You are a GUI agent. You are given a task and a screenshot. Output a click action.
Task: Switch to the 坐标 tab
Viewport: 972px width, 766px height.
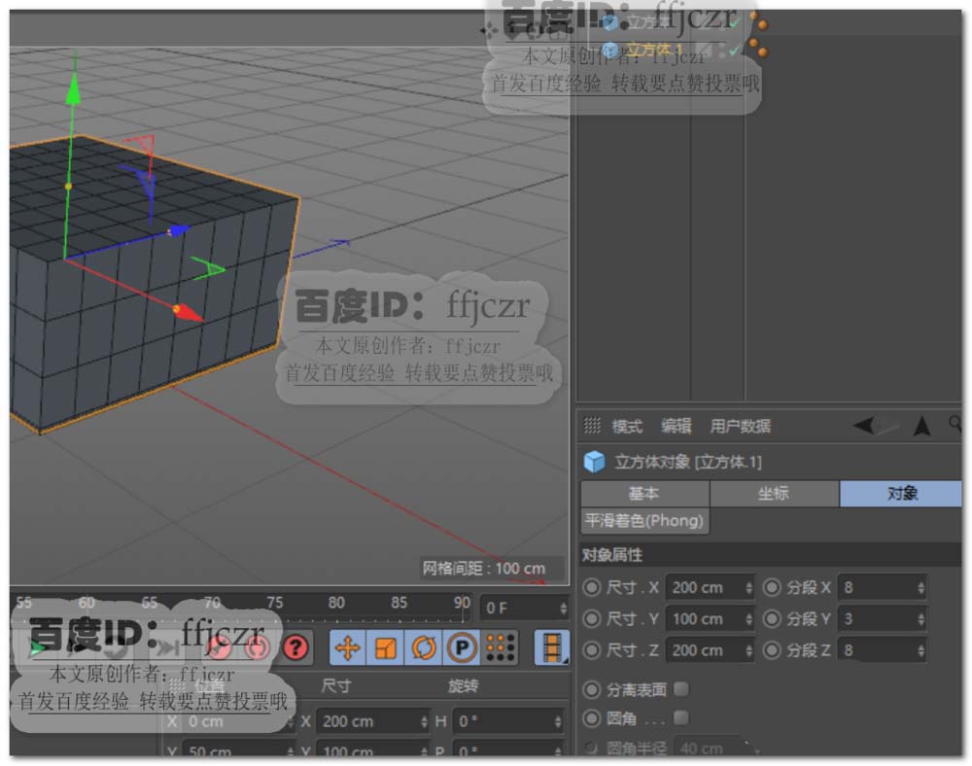pyautogui.click(x=774, y=493)
